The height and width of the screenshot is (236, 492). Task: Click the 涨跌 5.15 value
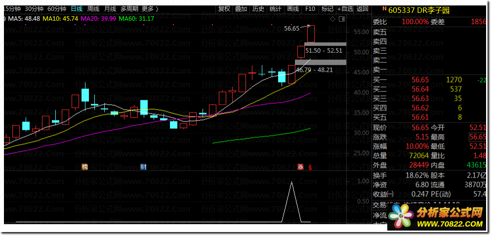pos(422,137)
